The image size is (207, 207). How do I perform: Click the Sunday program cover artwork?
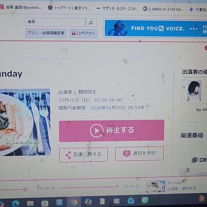click(x=25, y=122)
